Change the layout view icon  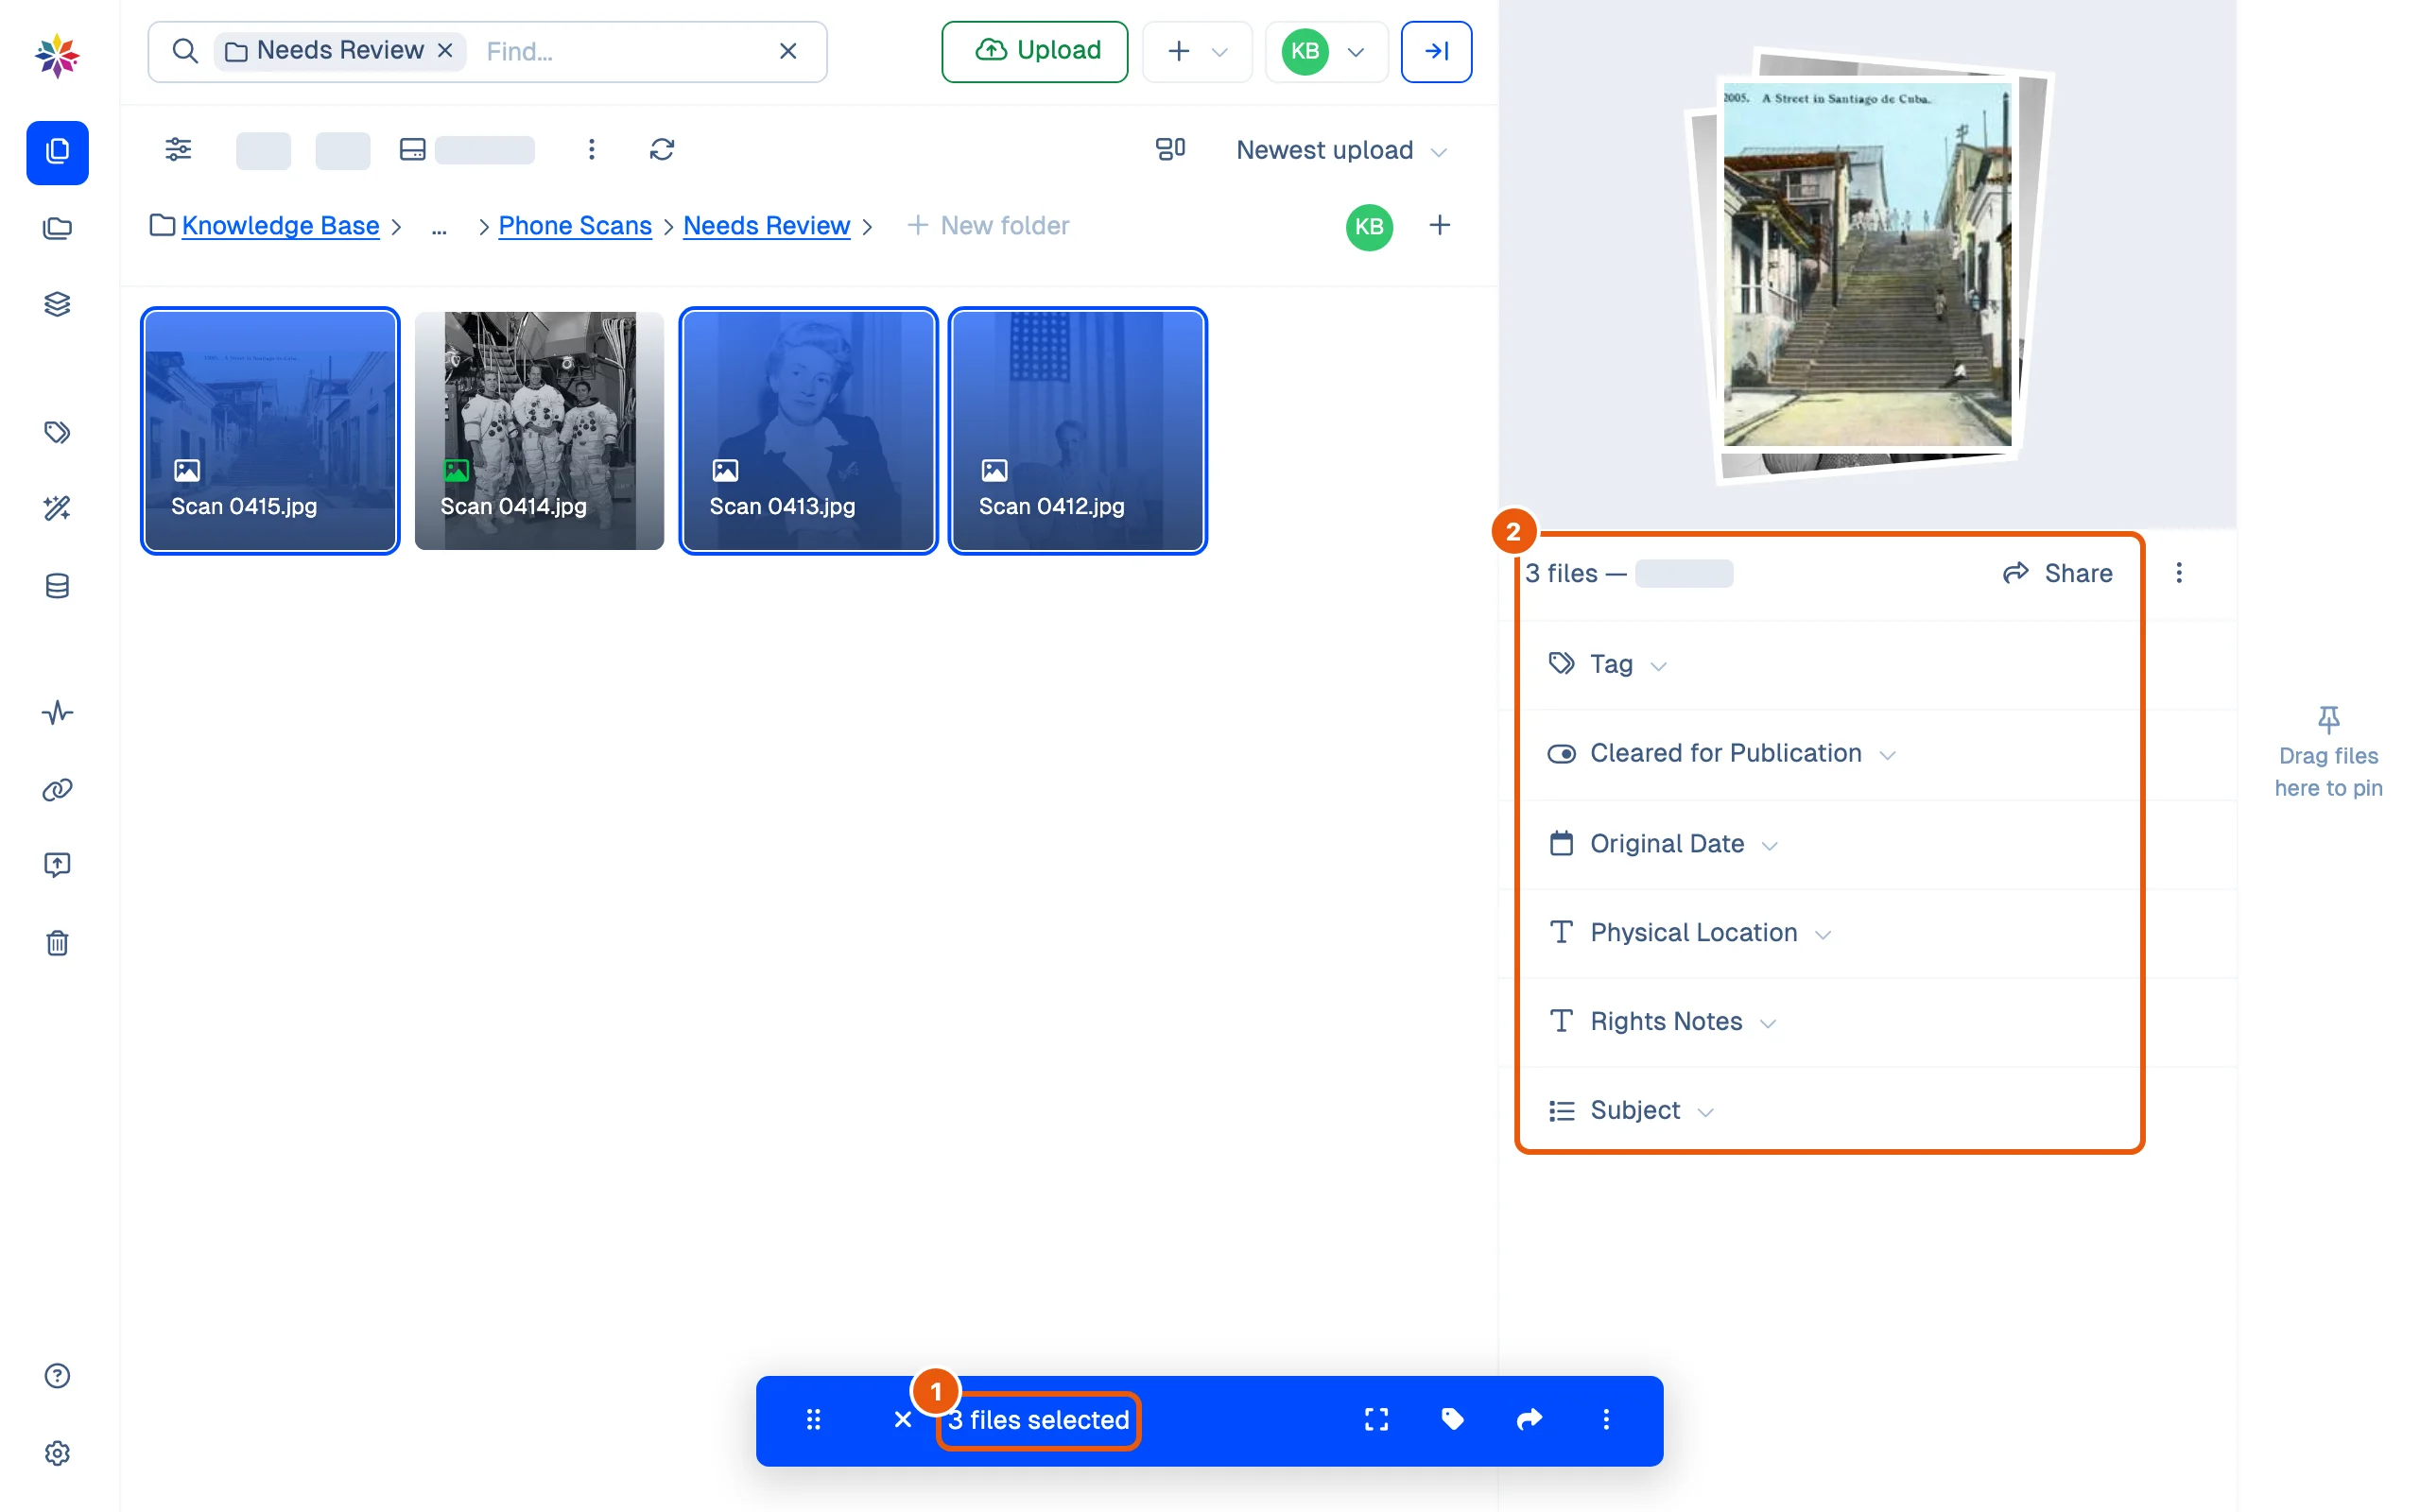click(1170, 150)
